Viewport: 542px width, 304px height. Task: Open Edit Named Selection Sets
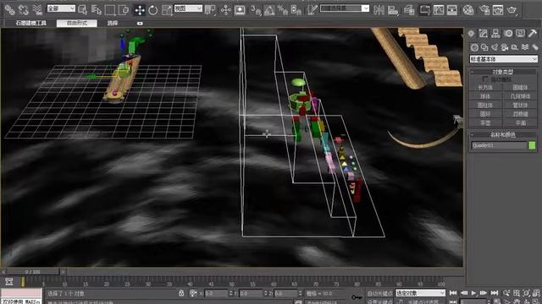coord(312,9)
